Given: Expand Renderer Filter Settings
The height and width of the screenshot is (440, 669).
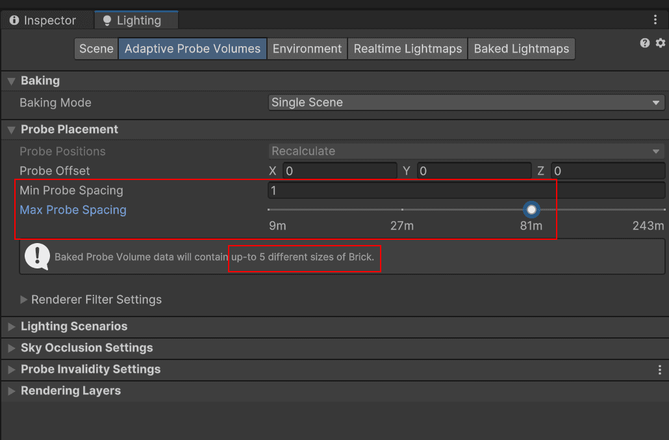Looking at the screenshot, I should tap(23, 300).
